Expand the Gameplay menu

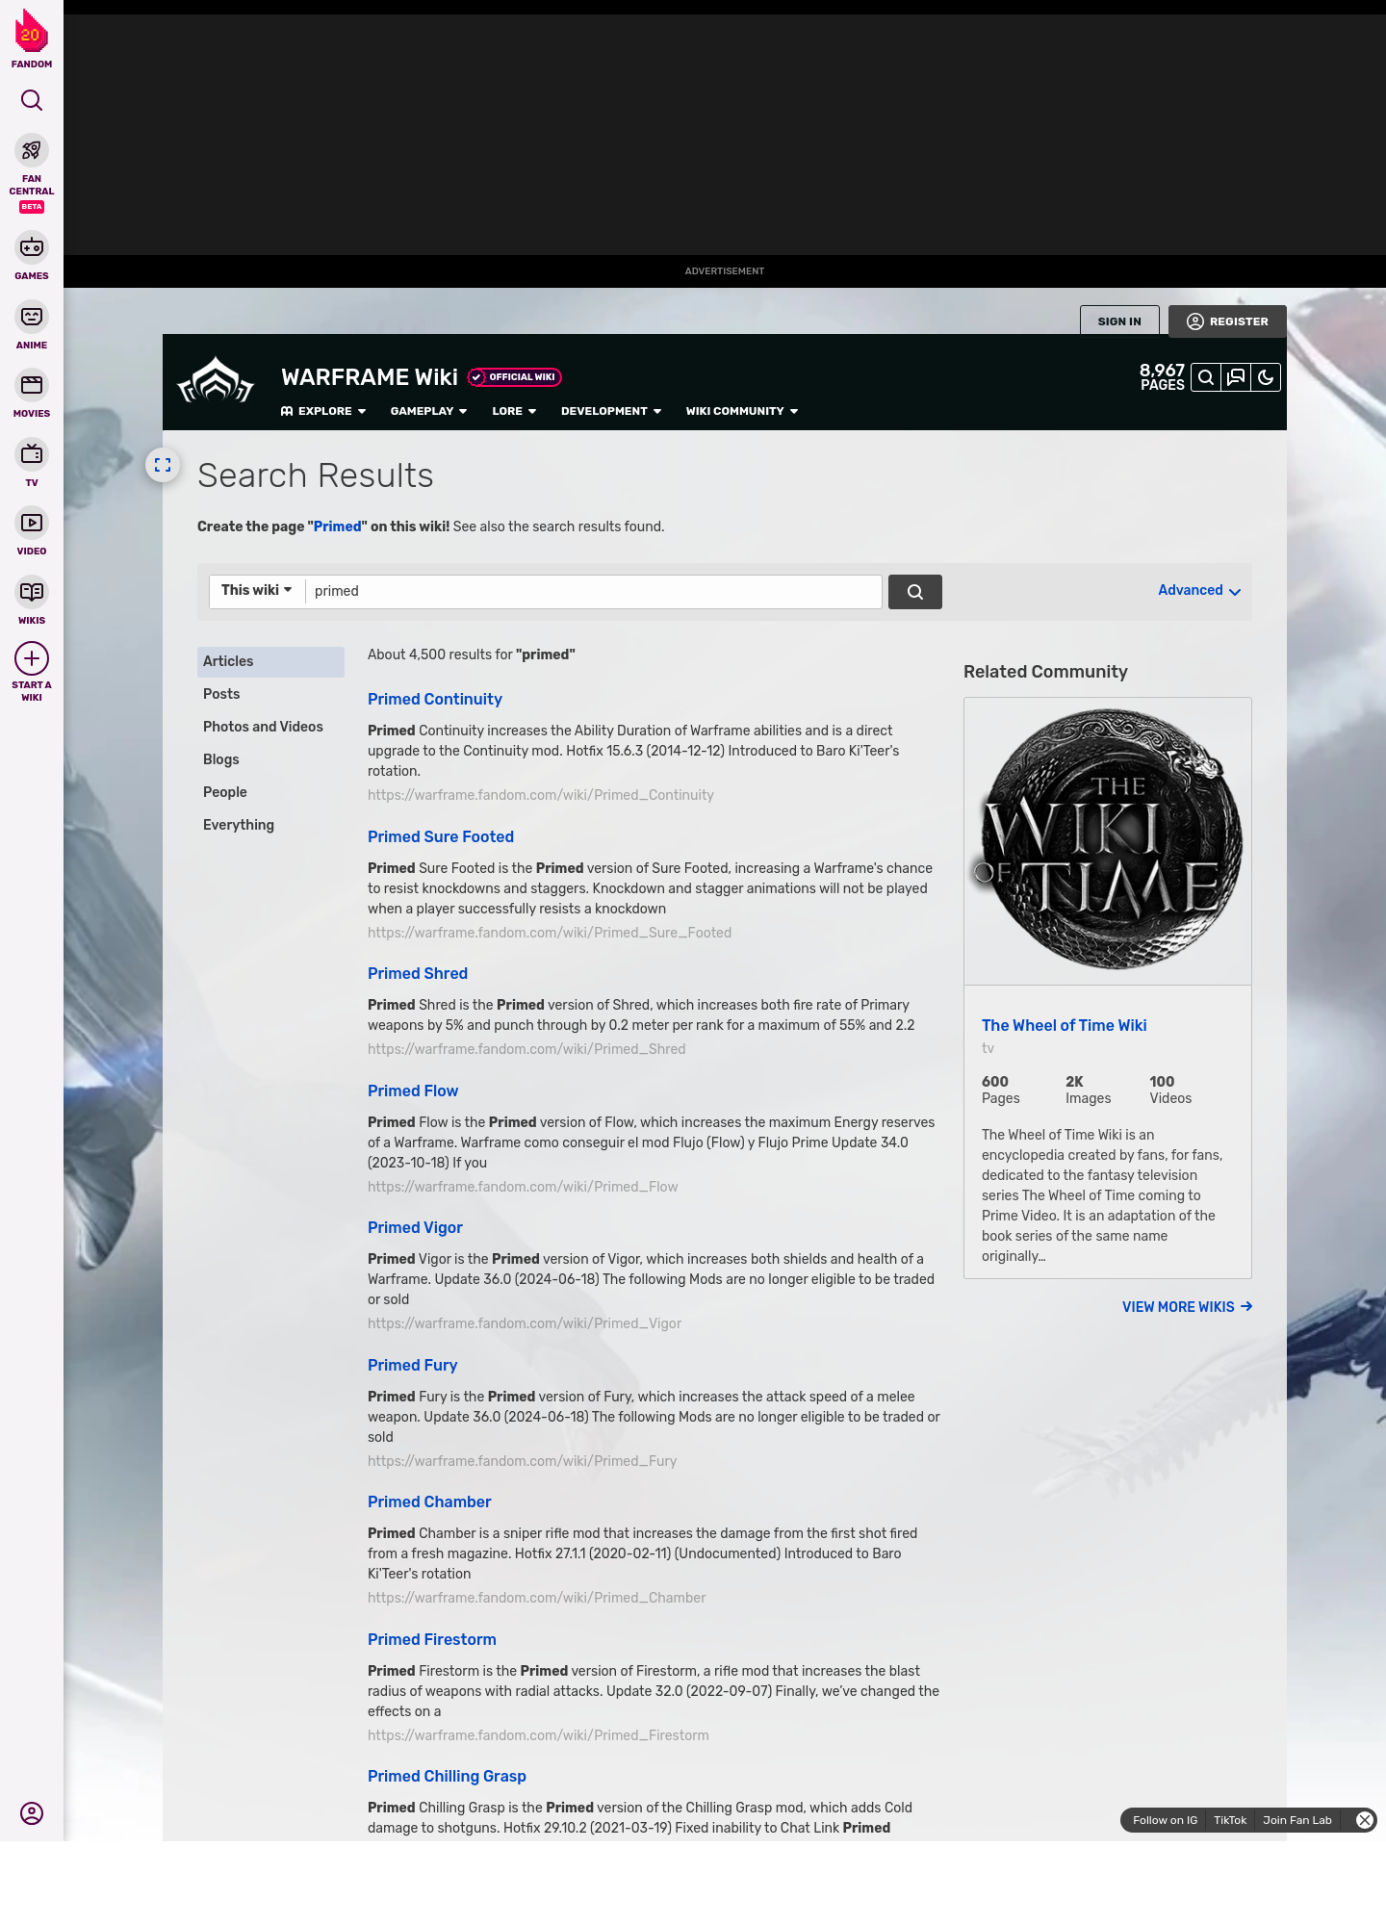[428, 411]
